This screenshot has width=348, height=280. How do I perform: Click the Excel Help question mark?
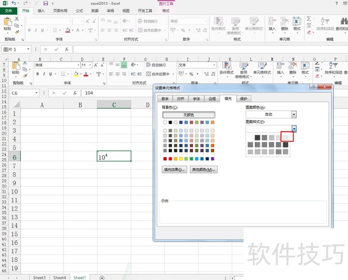[336, 3]
